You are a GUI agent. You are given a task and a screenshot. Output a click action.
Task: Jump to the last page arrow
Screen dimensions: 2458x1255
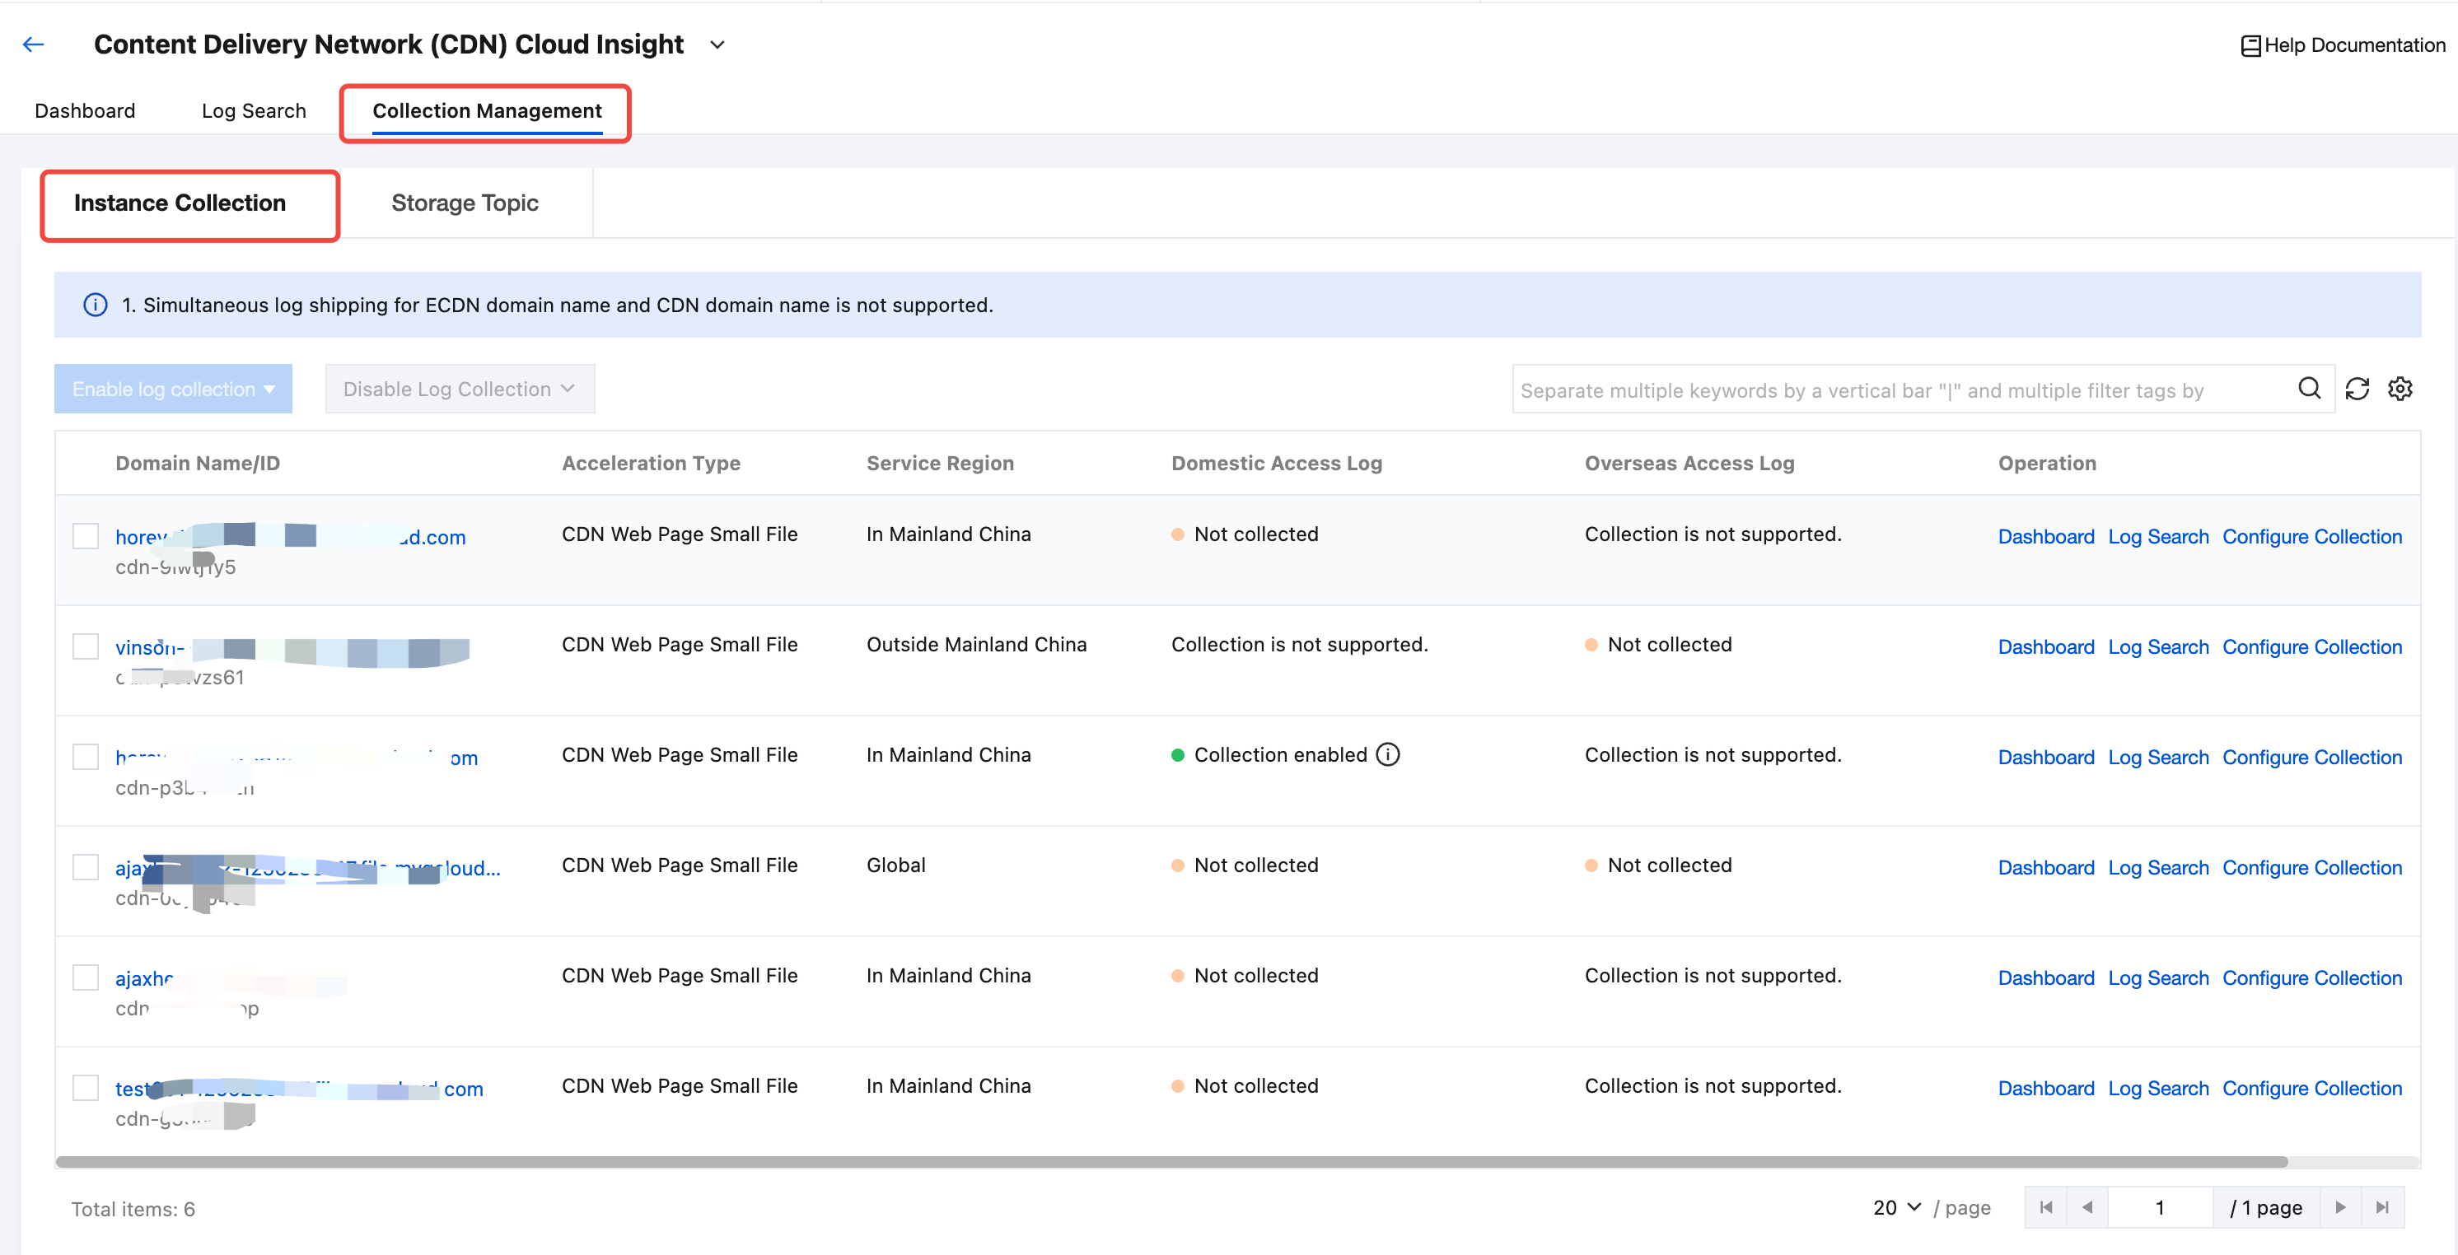click(2381, 1206)
